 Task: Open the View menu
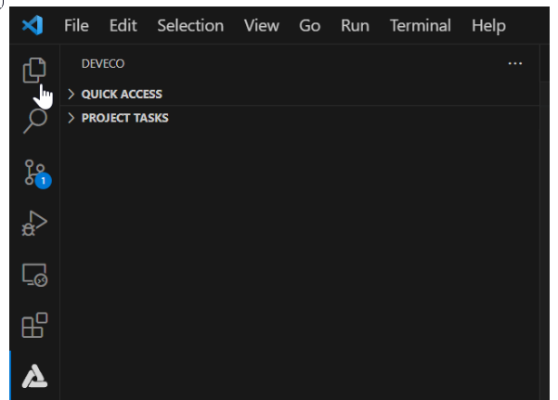click(x=262, y=25)
